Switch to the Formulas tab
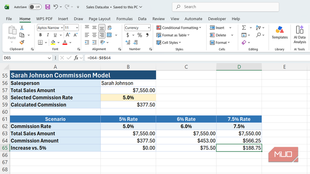Screen dimensions: 310x174 click(x=124, y=19)
